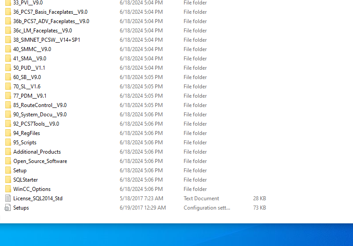Click the 5/18/2017 7:23 AM date cell

coord(141,198)
